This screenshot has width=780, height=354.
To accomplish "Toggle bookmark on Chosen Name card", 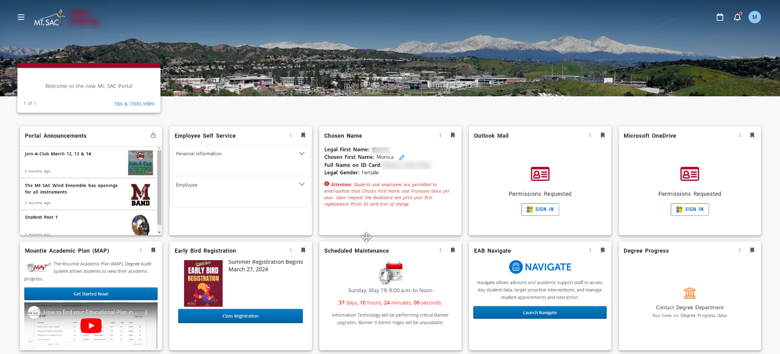I will coord(453,135).
